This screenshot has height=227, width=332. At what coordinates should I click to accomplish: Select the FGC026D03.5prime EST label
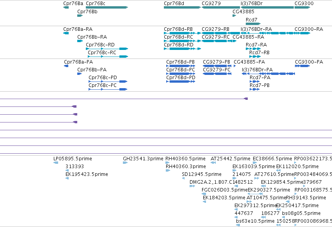225,190
